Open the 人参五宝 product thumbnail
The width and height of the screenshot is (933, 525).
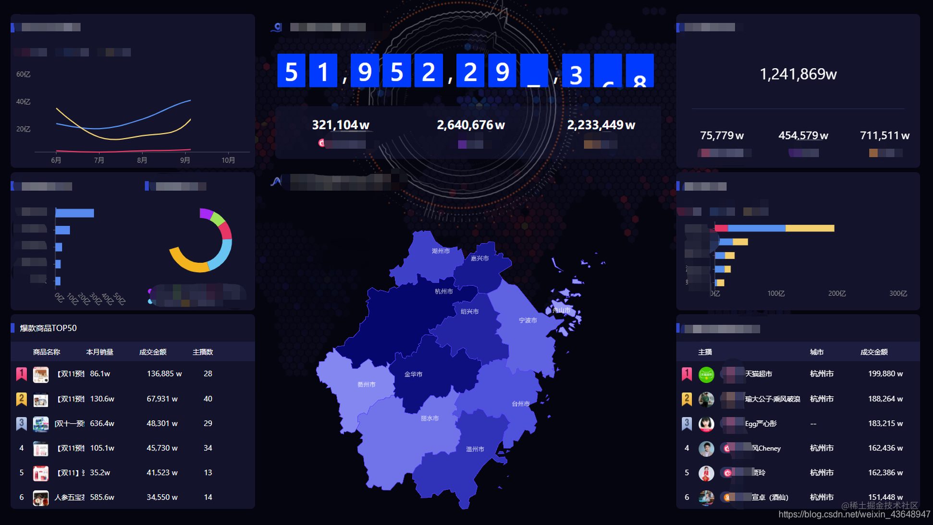click(41, 498)
